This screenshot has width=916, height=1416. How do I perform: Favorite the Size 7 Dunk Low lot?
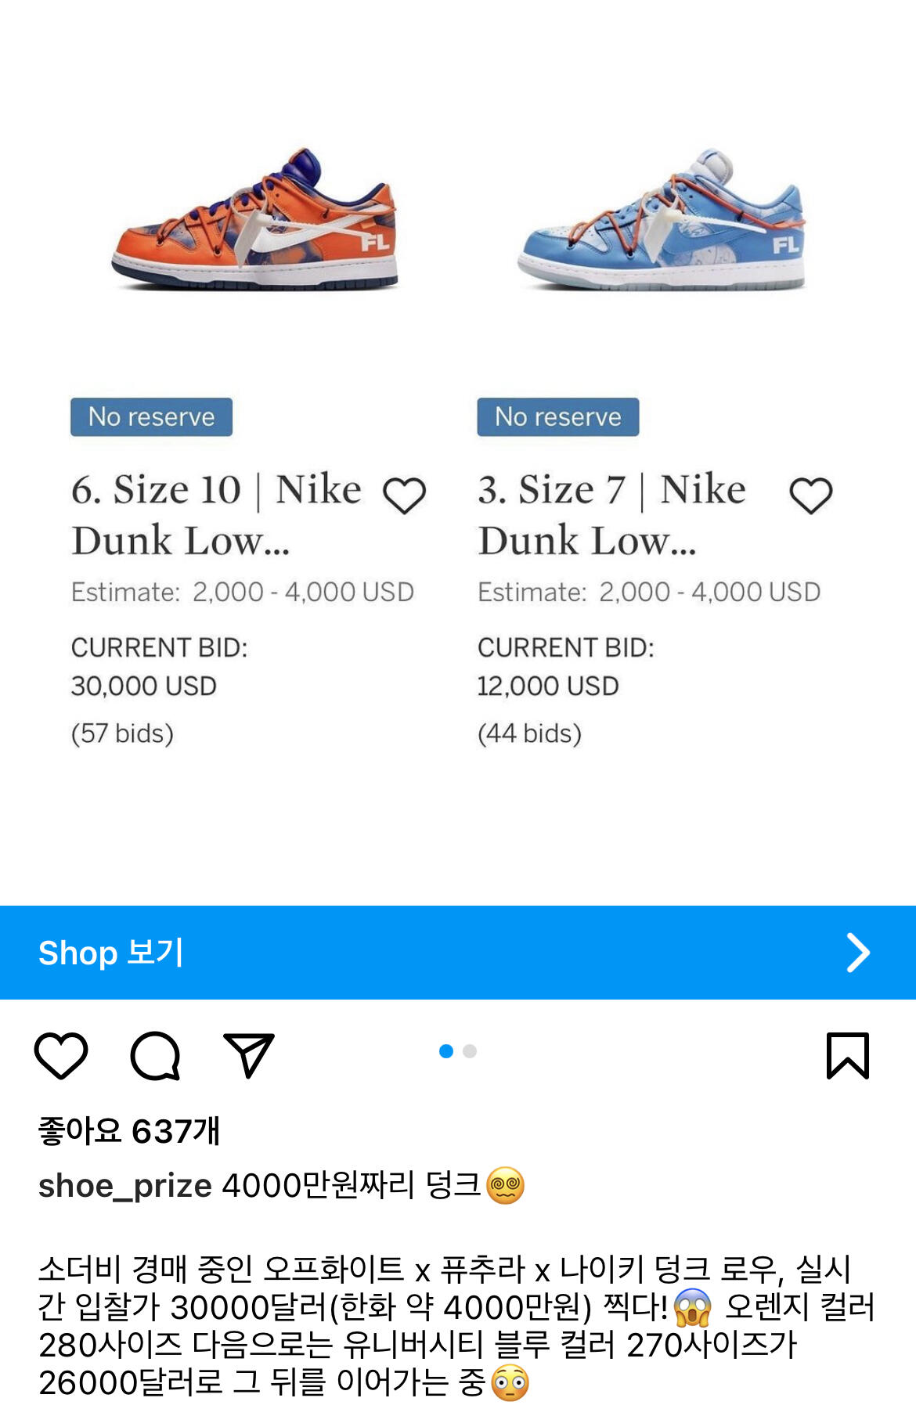coord(810,495)
